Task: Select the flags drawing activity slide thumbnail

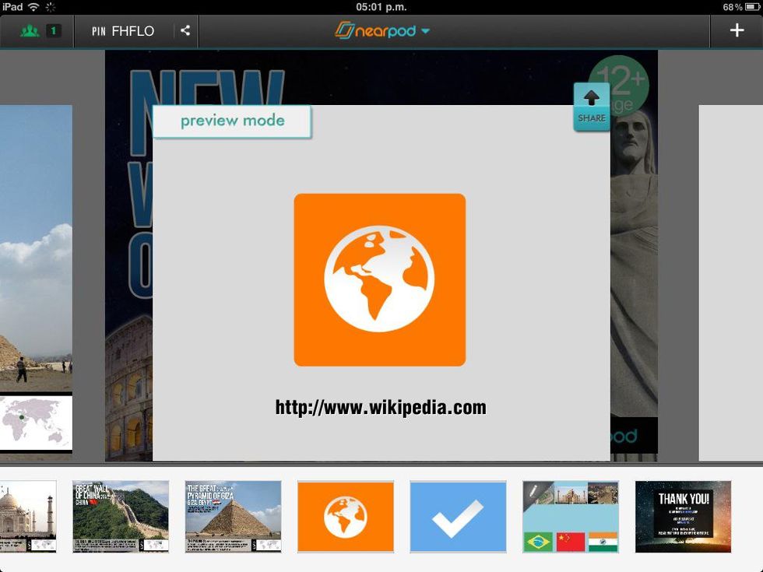Action: pyautogui.click(x=570, y=517)
